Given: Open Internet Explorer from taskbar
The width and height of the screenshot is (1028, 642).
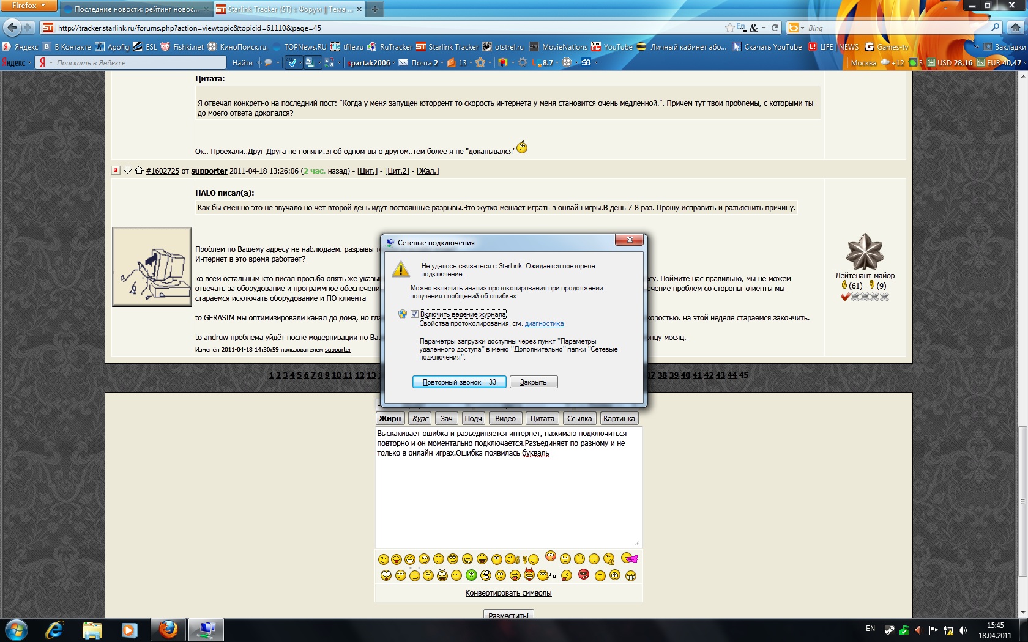Looking at the screenshot, I should click(x=54, y=630).
